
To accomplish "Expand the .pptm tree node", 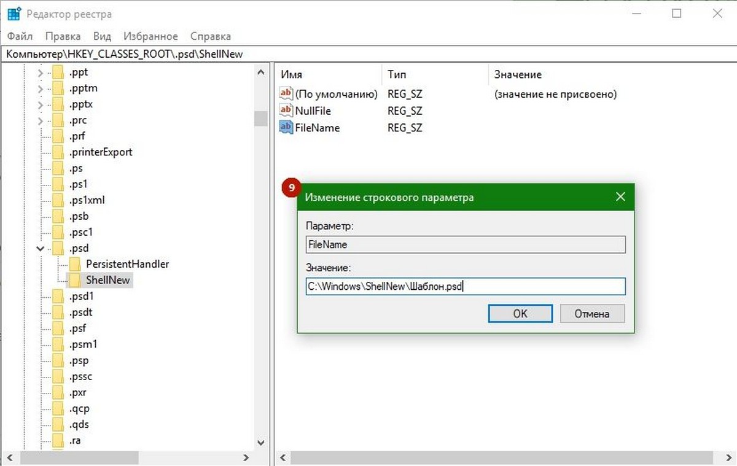I will tap(41, 88).
